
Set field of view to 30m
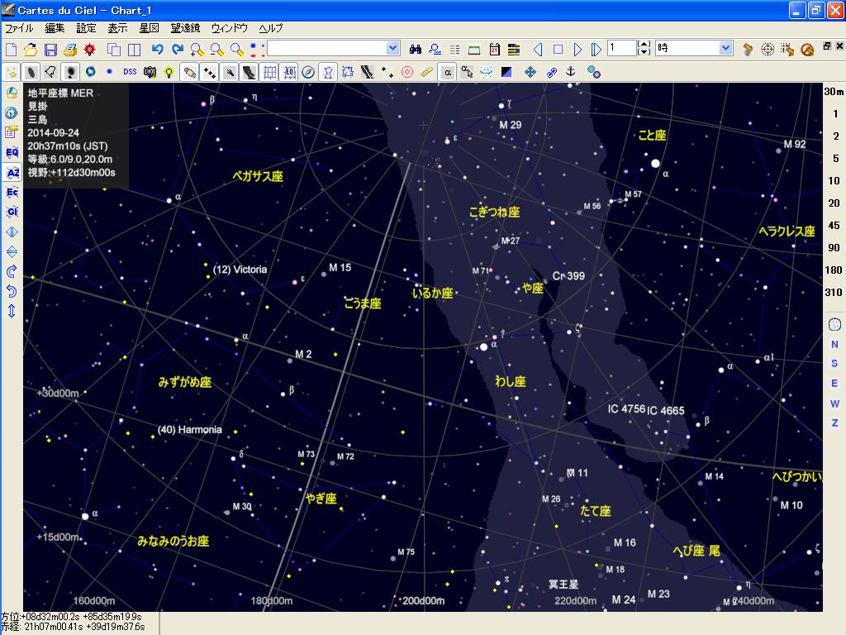coord(834,92)
